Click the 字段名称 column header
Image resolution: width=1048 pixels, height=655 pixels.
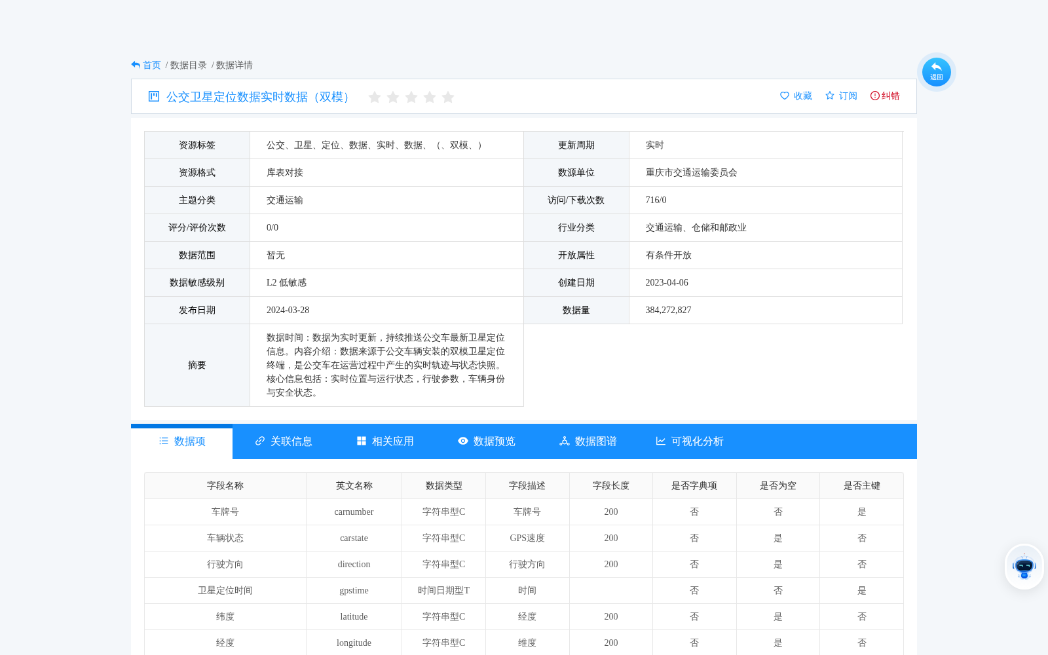(225, 485)
